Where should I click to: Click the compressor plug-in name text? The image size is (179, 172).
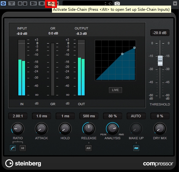pos(158,164)
